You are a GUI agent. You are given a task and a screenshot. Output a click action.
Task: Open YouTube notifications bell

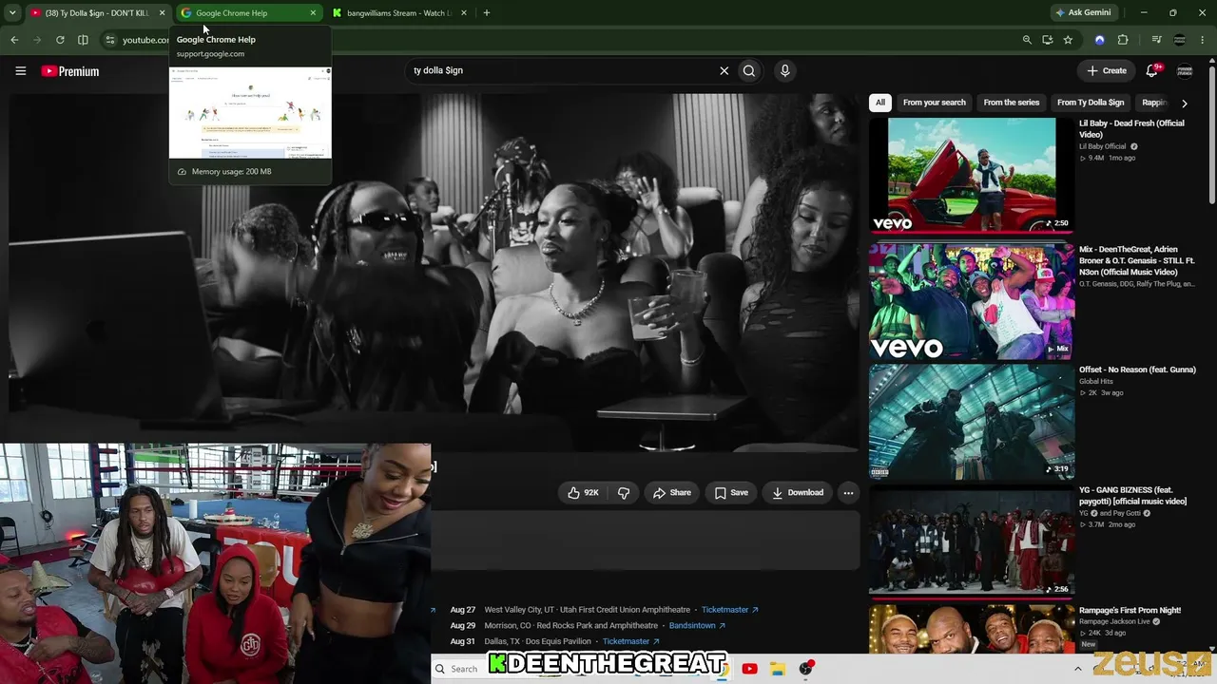[x=1152, y=70]
